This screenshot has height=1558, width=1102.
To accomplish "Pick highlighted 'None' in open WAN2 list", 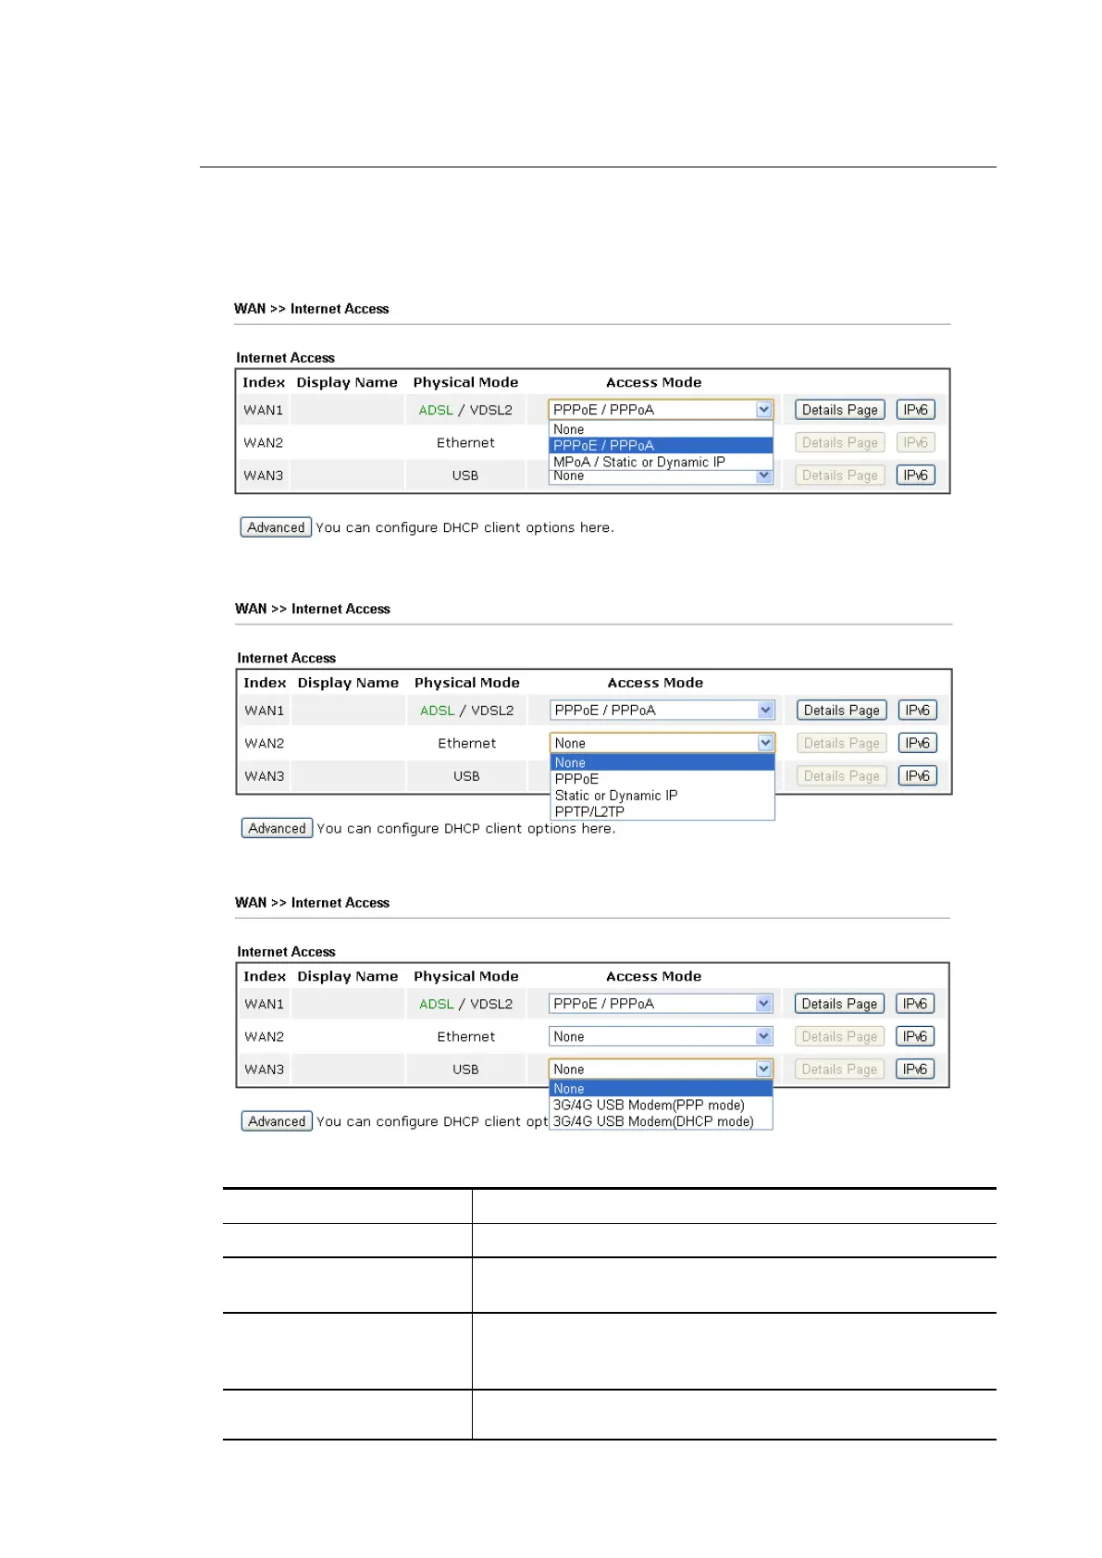I will pyautogui.click(x=662, y=763).
